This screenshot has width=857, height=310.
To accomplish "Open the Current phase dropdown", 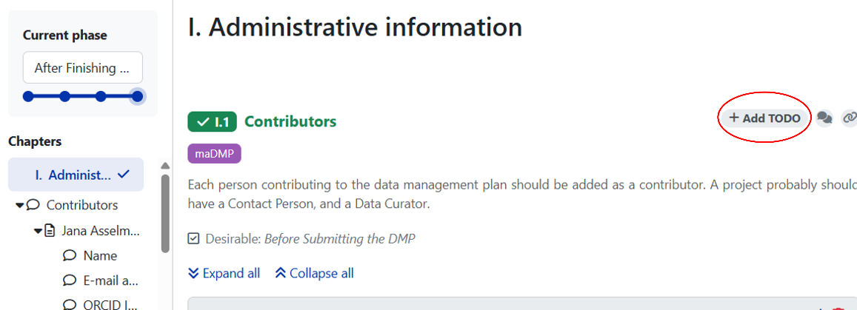I will coord(82,68).
